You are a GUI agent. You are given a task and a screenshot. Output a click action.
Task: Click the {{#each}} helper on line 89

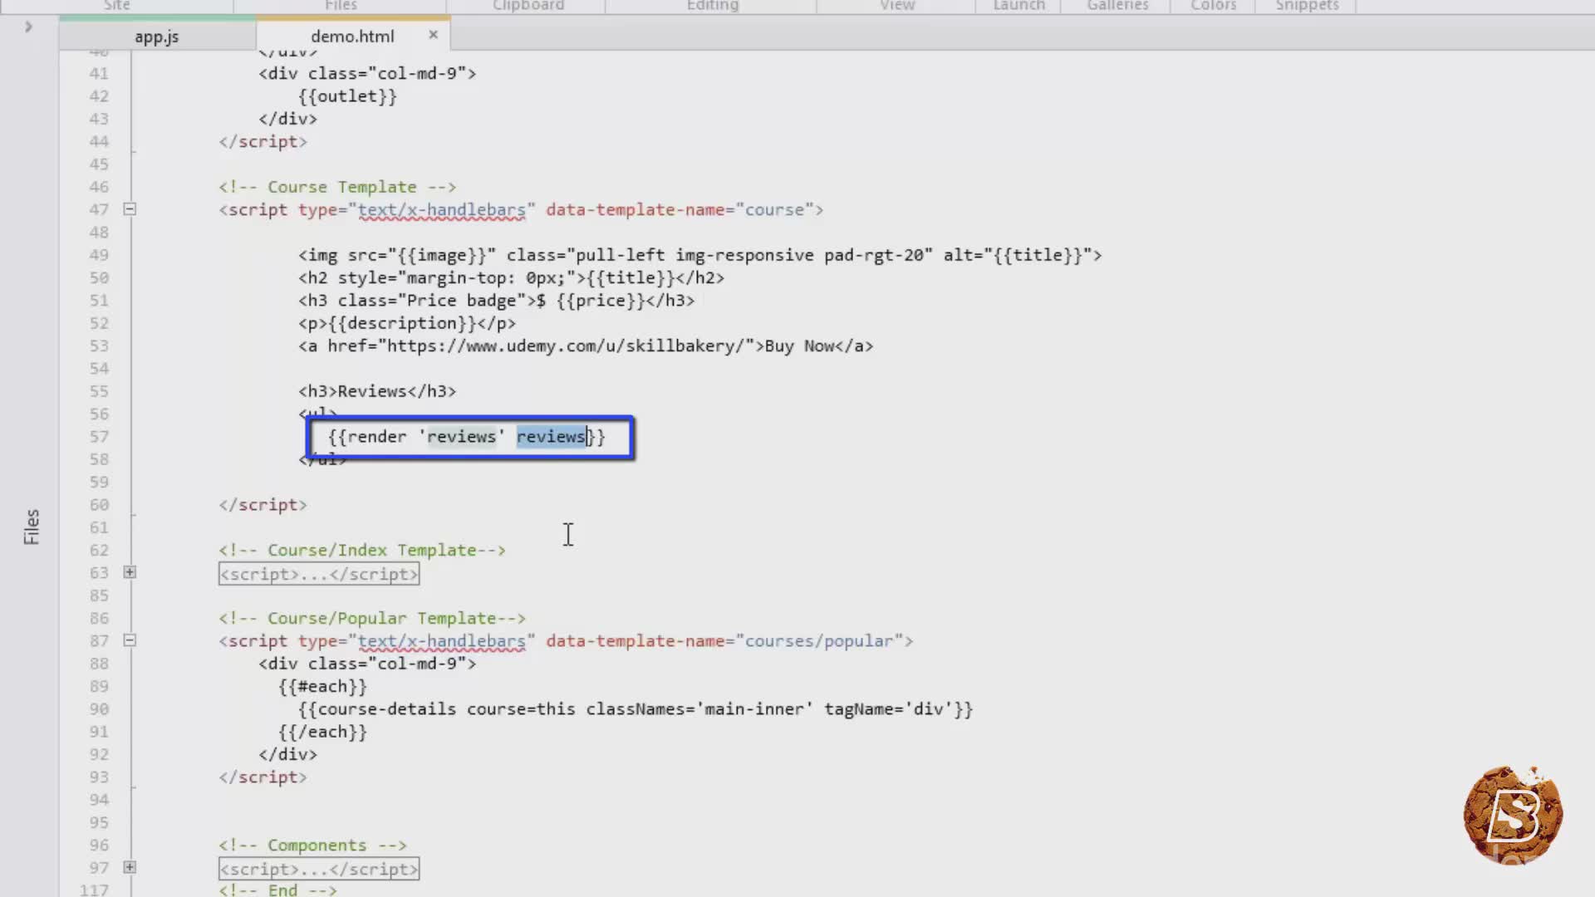tap(322, 687)
